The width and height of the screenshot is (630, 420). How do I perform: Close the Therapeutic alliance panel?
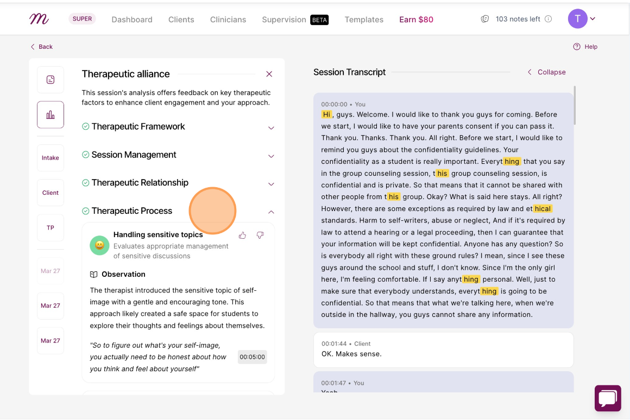pyautogui.click(x=269, y=74)
